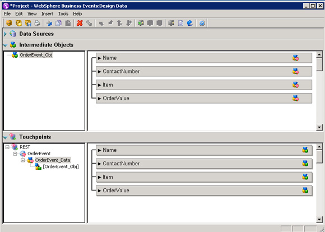Open the Insert menu

[47, 14]
